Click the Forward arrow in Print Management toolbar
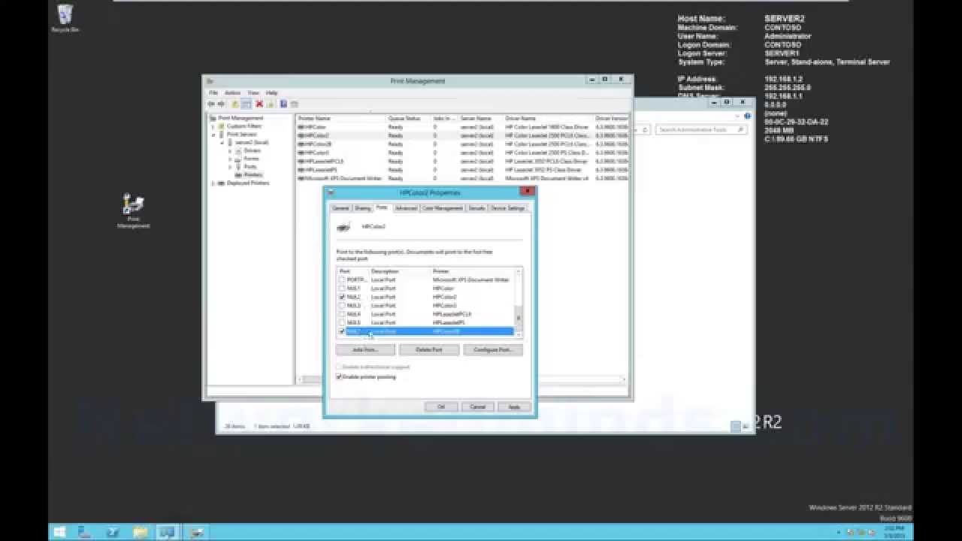The height and width of the screenshot is (541, 962). coord(221,104)
